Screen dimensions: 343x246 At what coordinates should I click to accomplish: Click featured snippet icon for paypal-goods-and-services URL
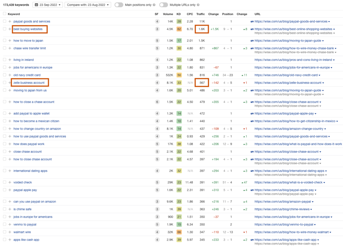(252, 21)
